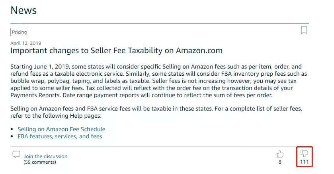Click the paragraph mentioning 'refer to the following Help pages'

coord(156,112)
